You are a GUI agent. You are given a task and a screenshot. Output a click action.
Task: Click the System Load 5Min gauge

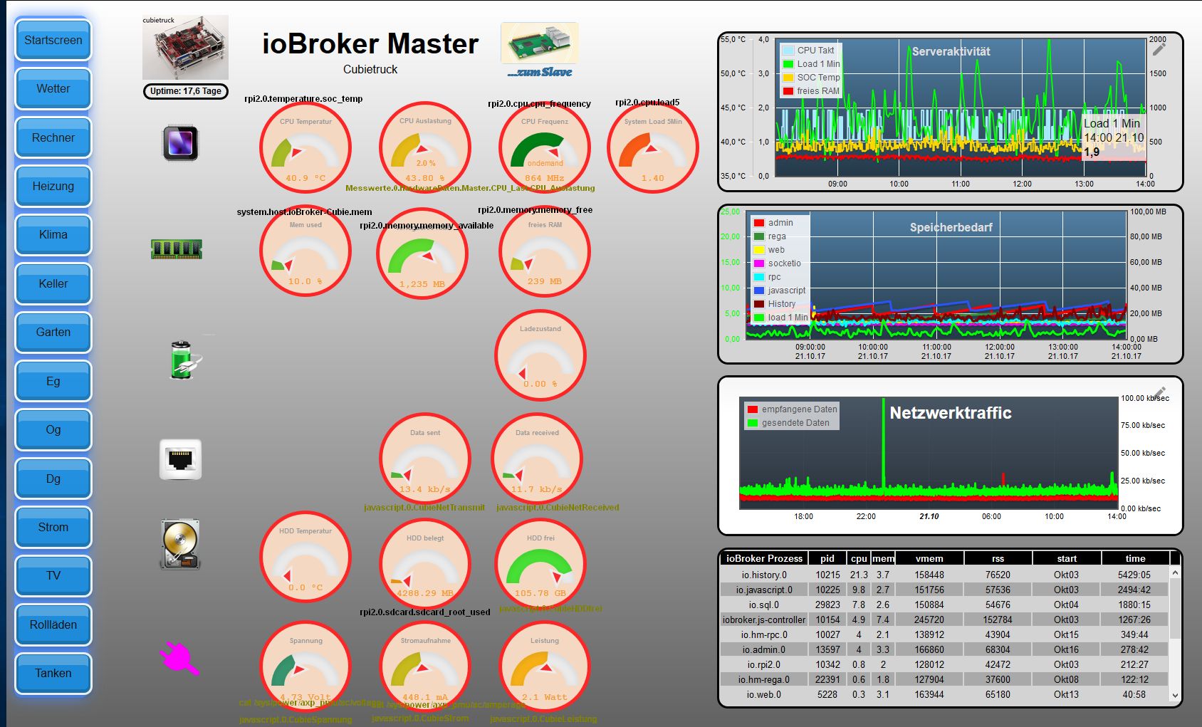(653, 147)
